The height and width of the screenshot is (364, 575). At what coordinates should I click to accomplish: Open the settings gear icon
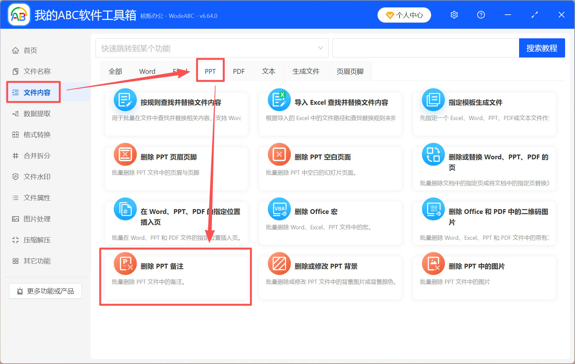click(x=454, y=15)
